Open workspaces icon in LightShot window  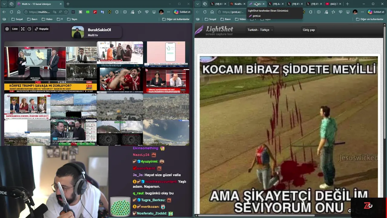tap(205, 4)
